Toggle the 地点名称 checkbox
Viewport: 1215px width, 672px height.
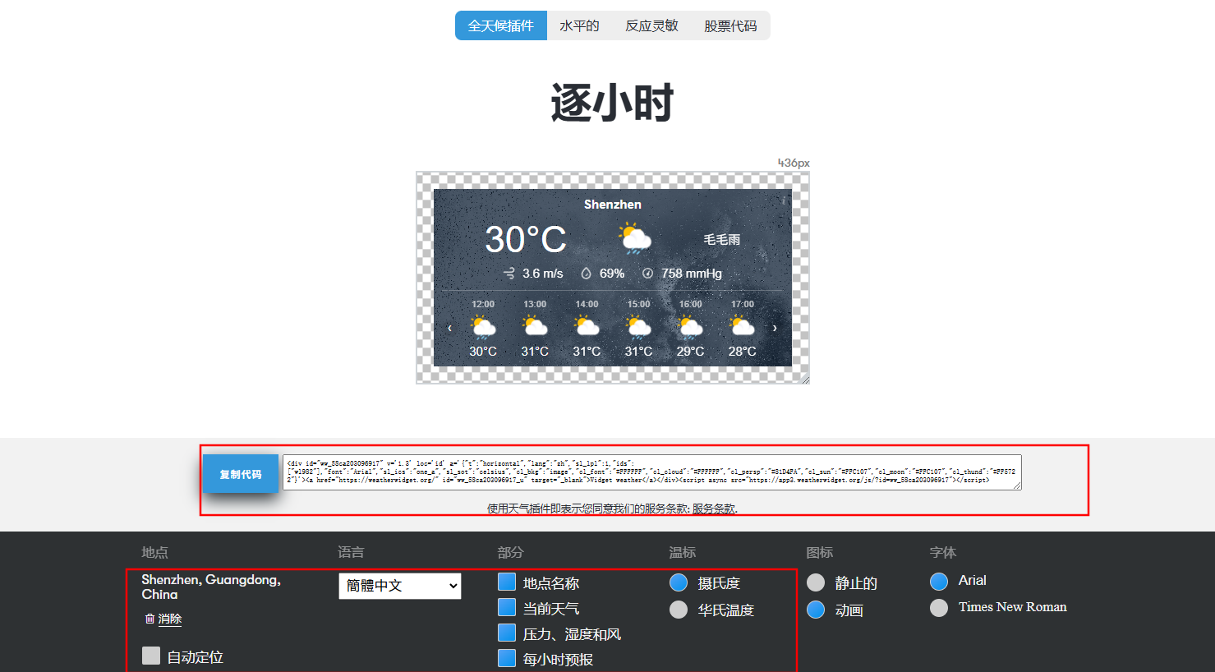pos(507,582)
